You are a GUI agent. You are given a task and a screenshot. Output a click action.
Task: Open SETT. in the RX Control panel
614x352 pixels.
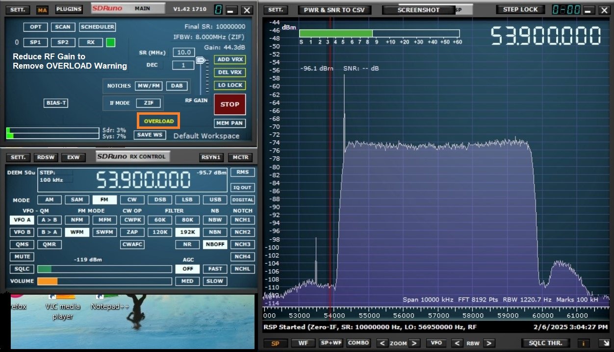point(19,157)
